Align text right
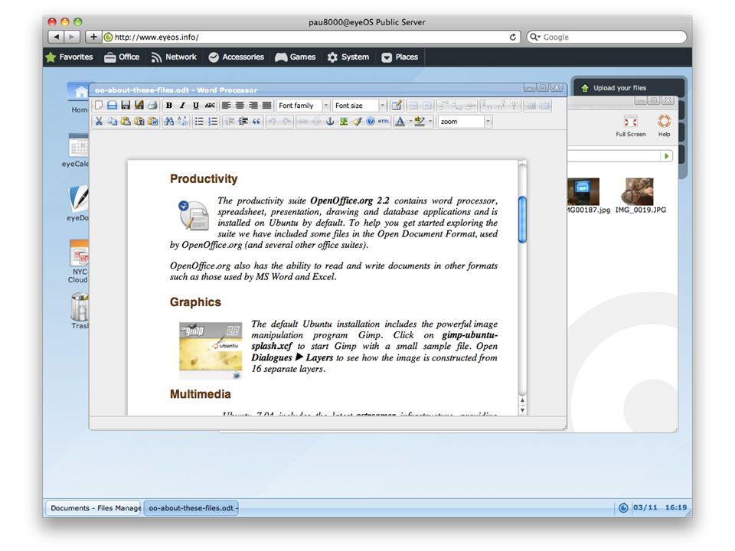 pos(253,106)
